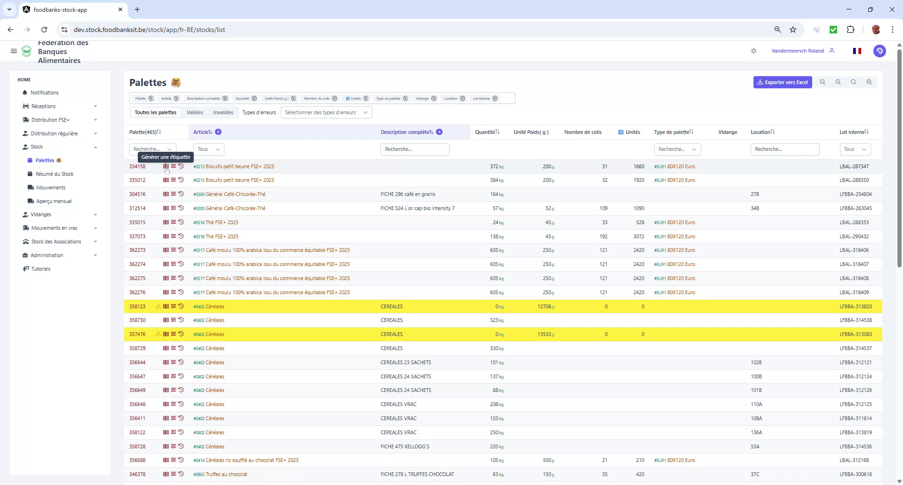903x485 pixels.
Task: Open the Sélectionner les types d'erreurs dropdown
Action: tap(326, 112)
